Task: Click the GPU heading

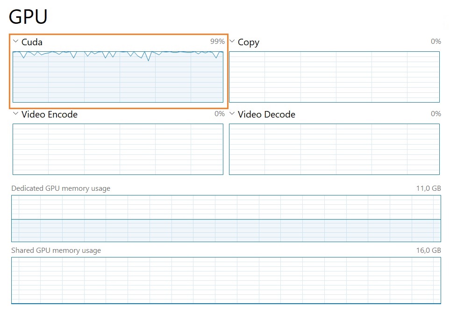Action: point(28,17)
